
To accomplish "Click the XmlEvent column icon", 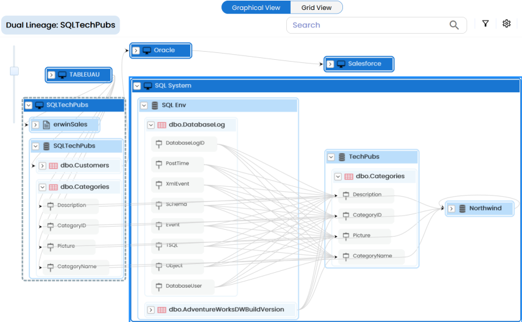I will (x=159, y=184).
